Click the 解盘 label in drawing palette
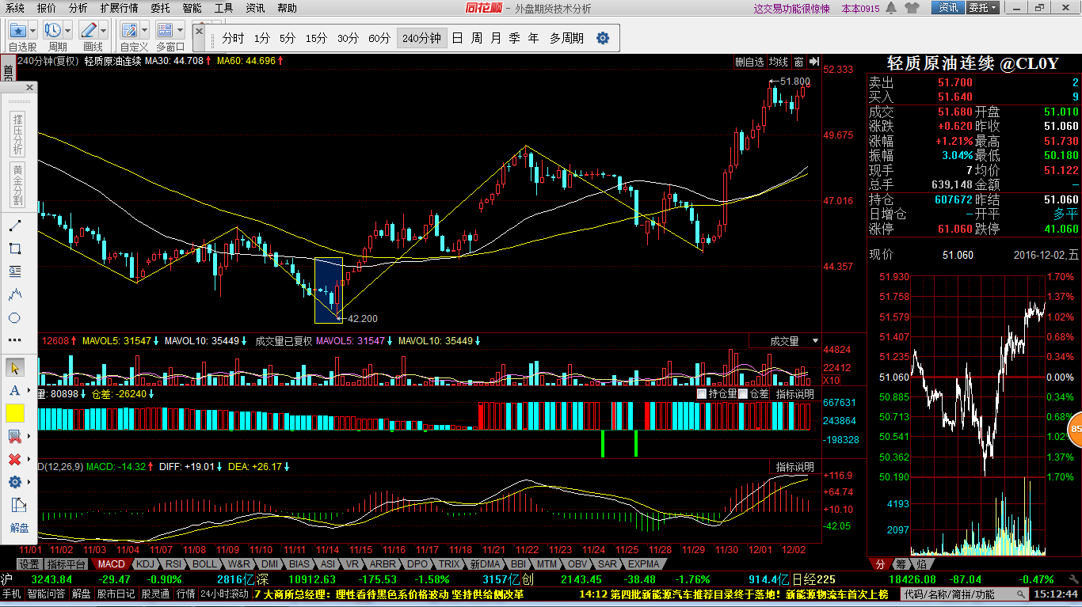The height and width of the screenshot is (607, 1082). point(19,528)
